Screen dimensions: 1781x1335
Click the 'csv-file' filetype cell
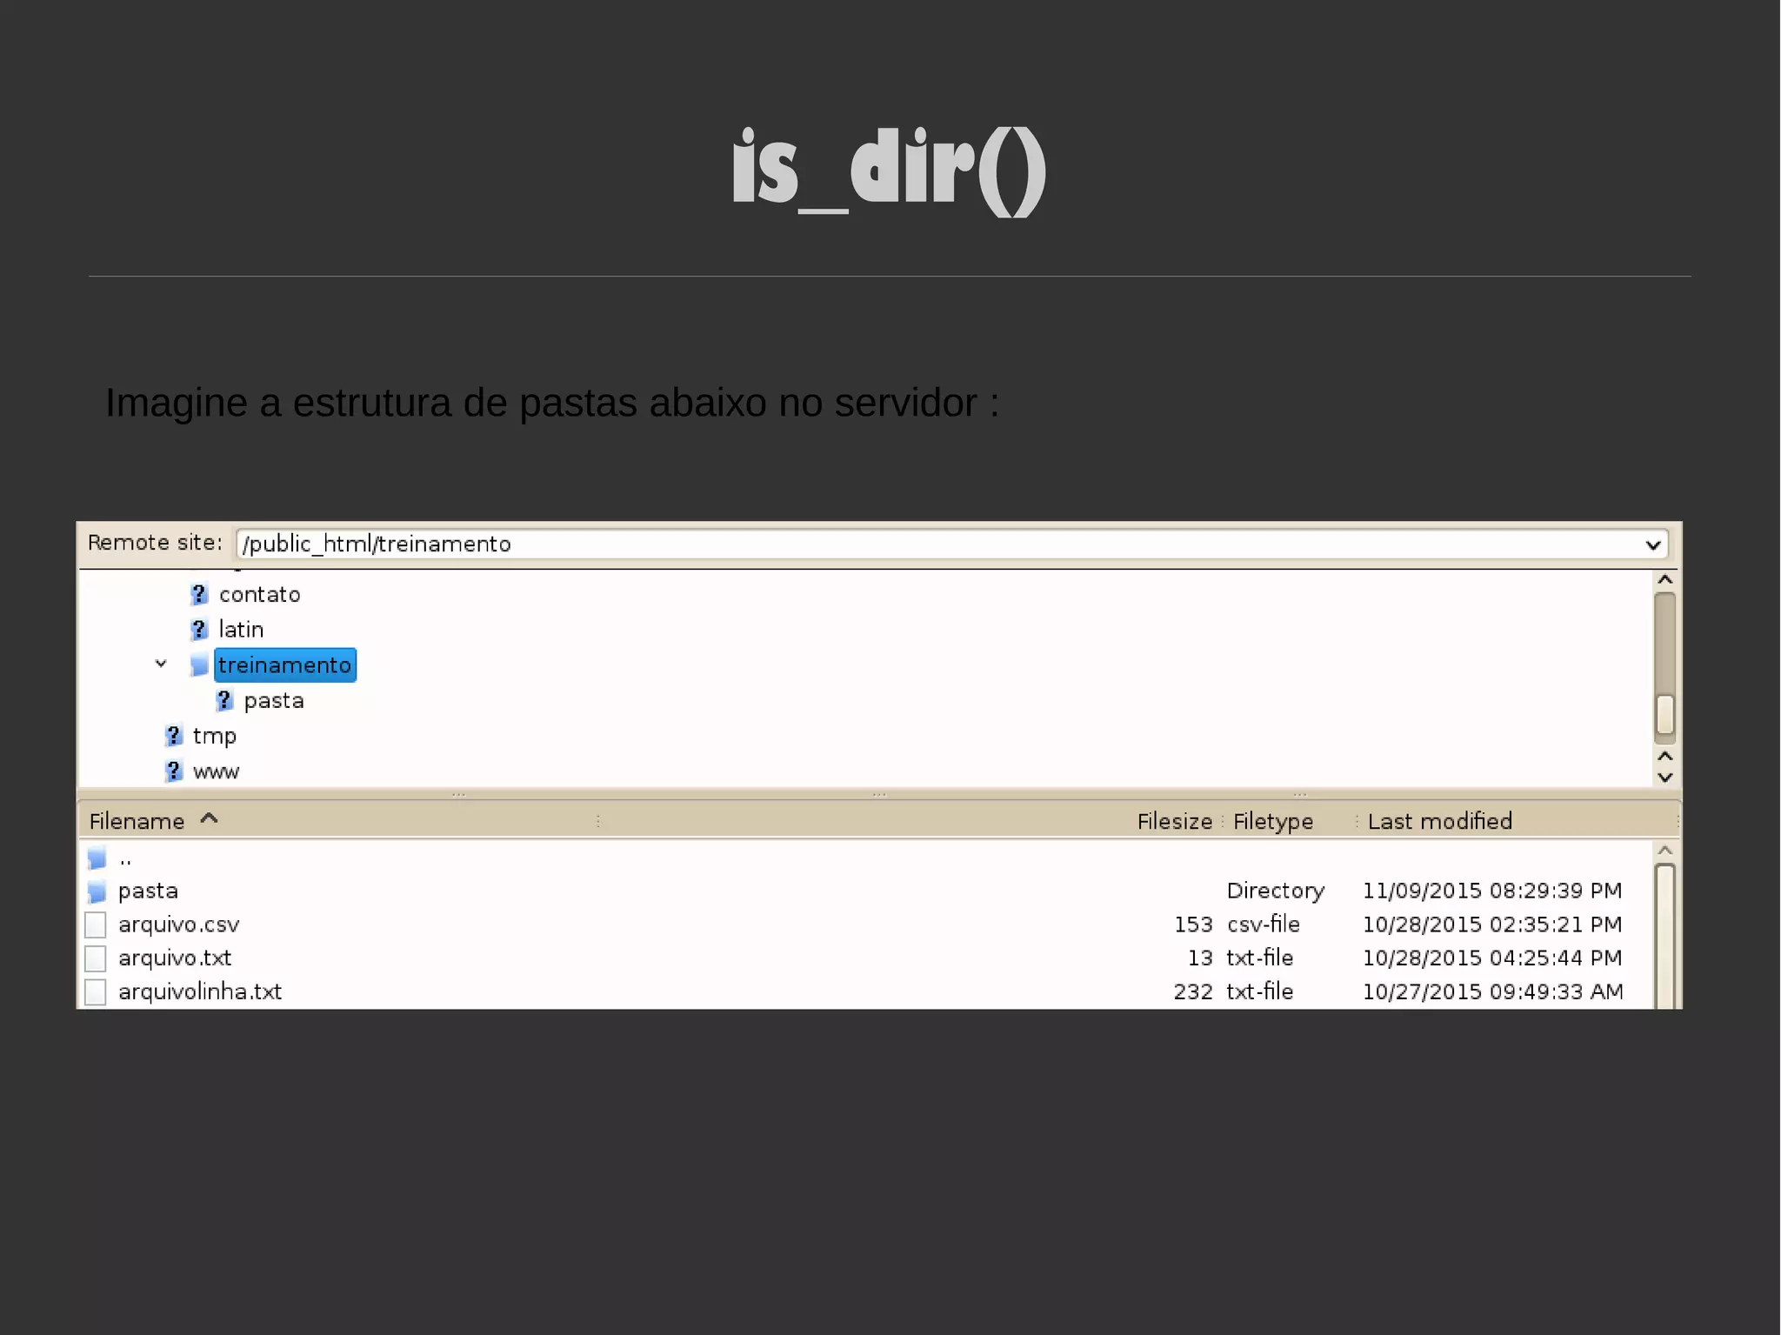point(1263,924)
